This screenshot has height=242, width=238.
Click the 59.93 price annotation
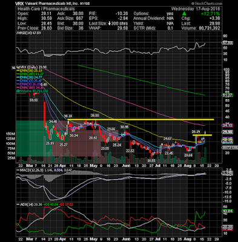[33, 100]
